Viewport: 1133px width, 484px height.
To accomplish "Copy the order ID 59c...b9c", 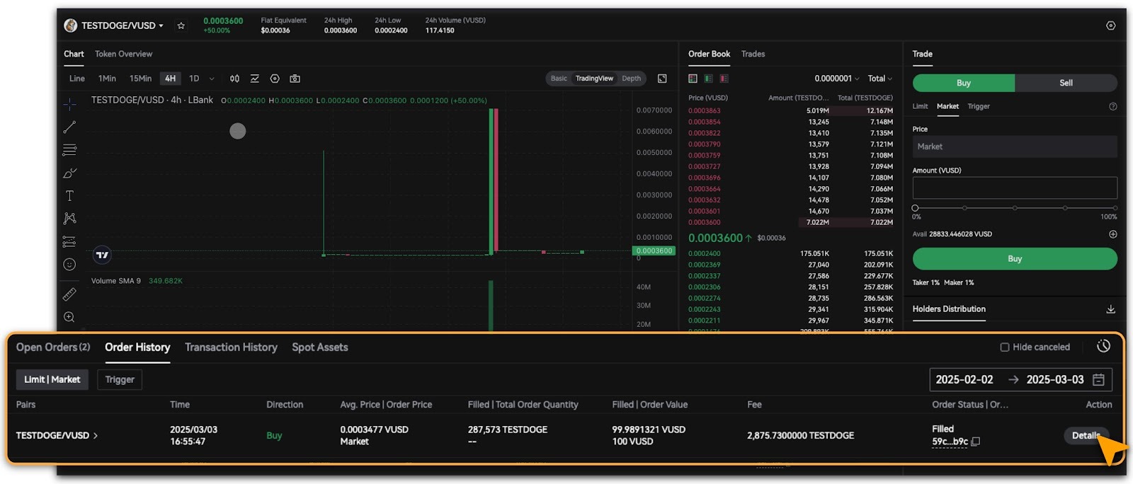I will 976,442.
